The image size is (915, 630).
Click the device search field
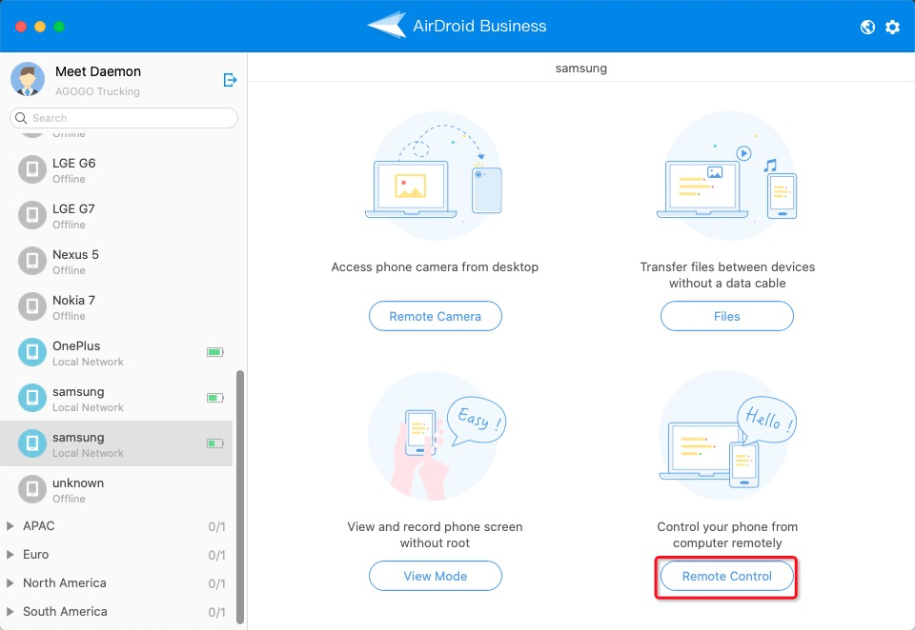tap(124, 118)
